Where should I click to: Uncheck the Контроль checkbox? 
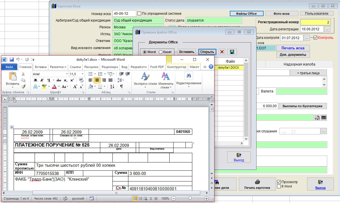click(x=315, y=38)
